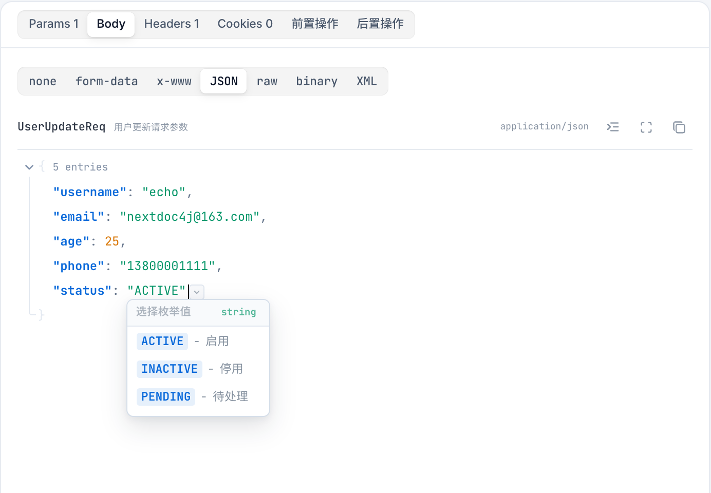This screenshot has height=493, width=711.
Task: Click the "username" key
Action: point(90,192)
